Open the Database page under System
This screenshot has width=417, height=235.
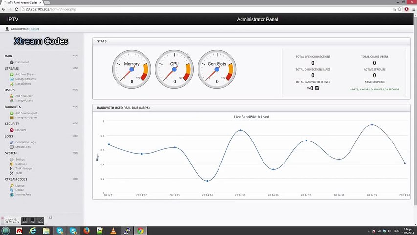21,164
